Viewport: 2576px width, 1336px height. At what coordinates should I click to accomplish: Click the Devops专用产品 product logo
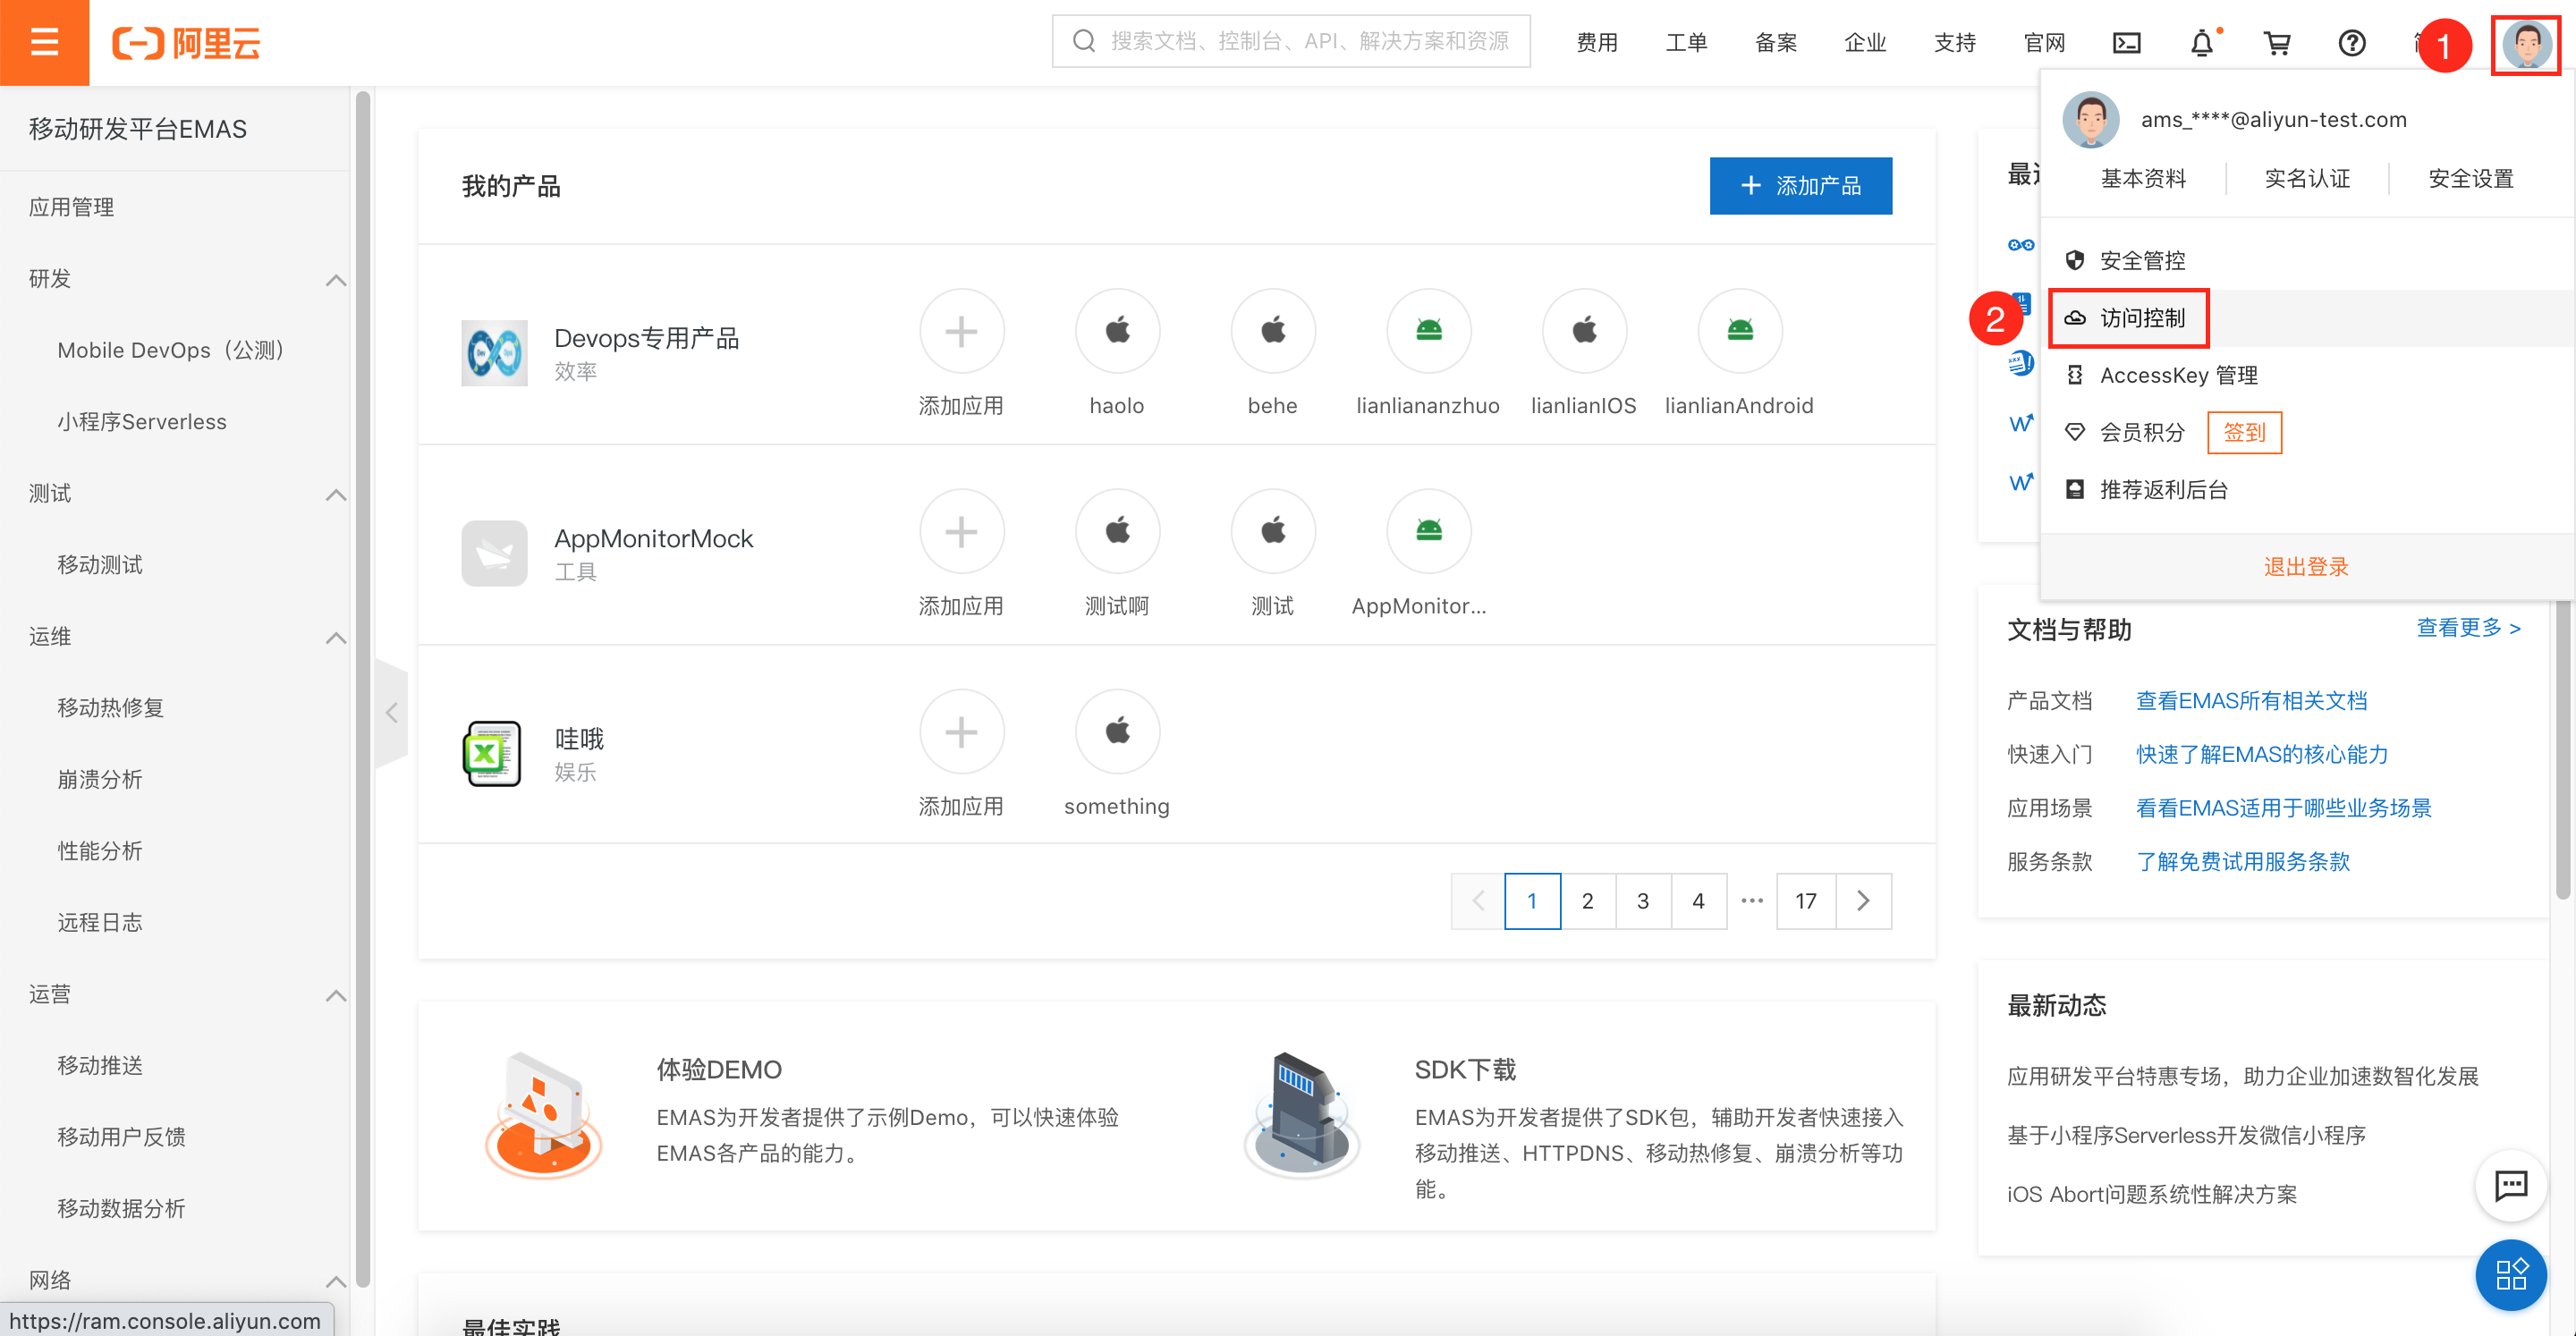(x=494, y=353)
